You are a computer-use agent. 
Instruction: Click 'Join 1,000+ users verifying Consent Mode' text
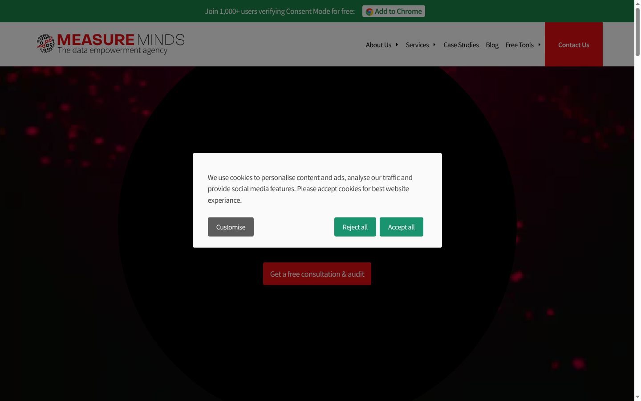[280, 11]
